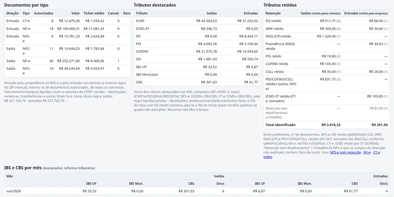
Task: Open the 'NF-e' retention list link
Action: [x=367, y=152]
